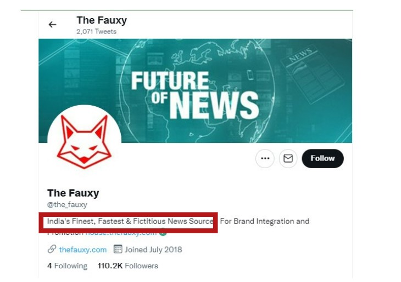Click the Joined July 2018 text
Screen dimensions: 401x282
click(153, 249)
